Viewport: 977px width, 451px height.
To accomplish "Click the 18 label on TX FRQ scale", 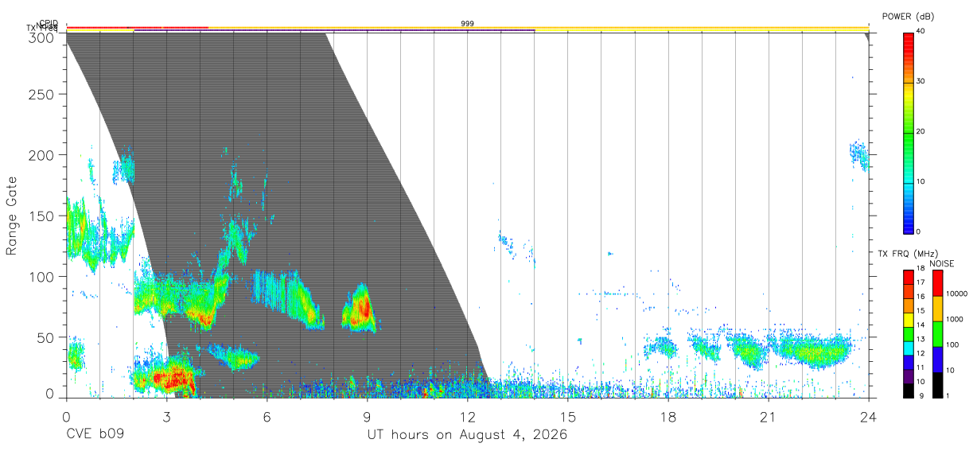I will [x=921, y=268].
